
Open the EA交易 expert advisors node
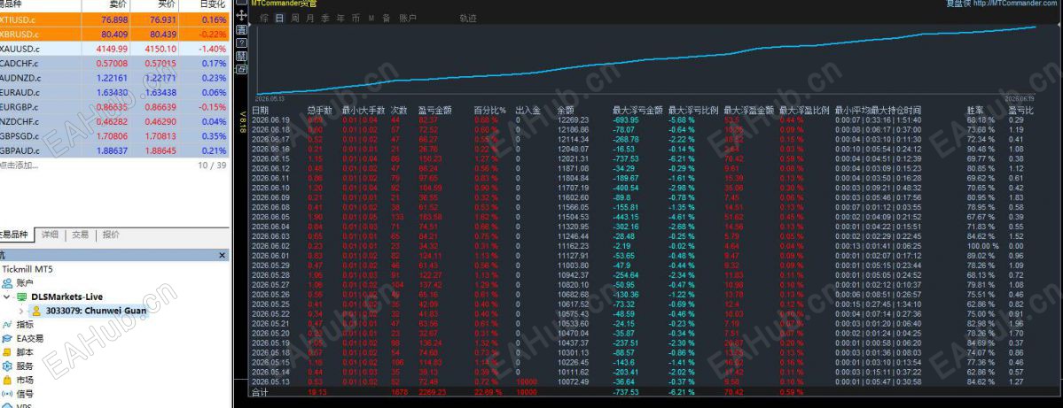24,338
